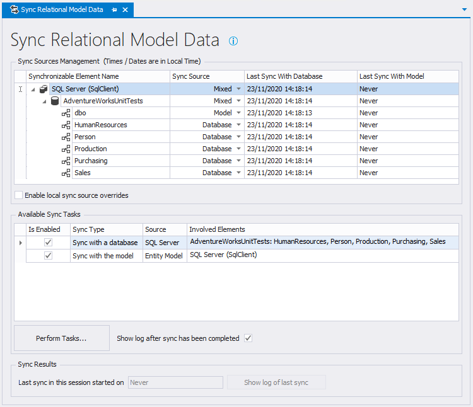Click the Perform Tasks... button
Image resolution: width=473 pixels, height=407 pixels.
click(61, 338)
